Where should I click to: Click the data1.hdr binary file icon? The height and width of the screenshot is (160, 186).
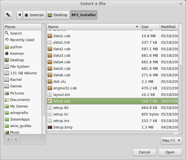pos(50,42)
